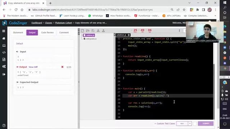The height and width of the screenshot is (129, 230).
Task: Collapse code fold at line 17
Action: click(121, 56)
